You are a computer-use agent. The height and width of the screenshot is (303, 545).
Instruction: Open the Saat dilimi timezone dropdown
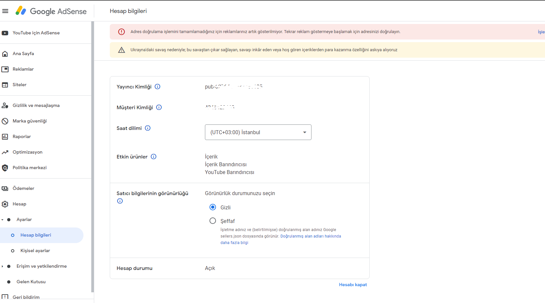click(258, 132)
